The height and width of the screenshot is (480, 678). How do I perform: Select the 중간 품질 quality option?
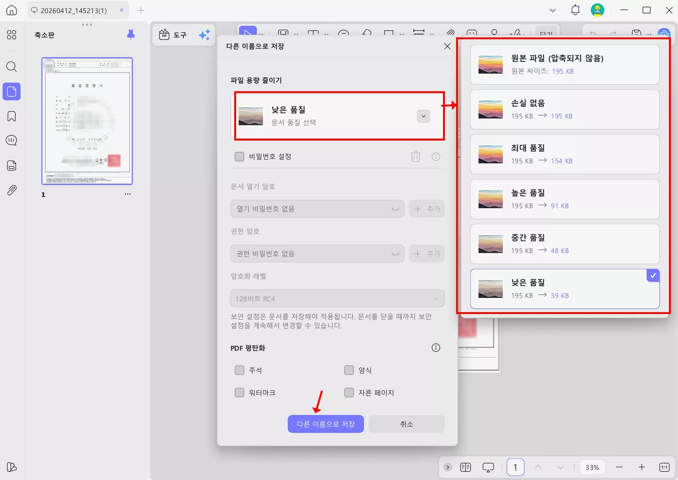point(565,244)
